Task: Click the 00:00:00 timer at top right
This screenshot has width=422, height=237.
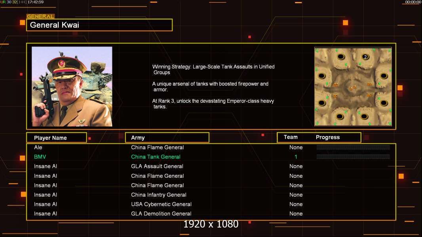Action: tap(413, 2)
